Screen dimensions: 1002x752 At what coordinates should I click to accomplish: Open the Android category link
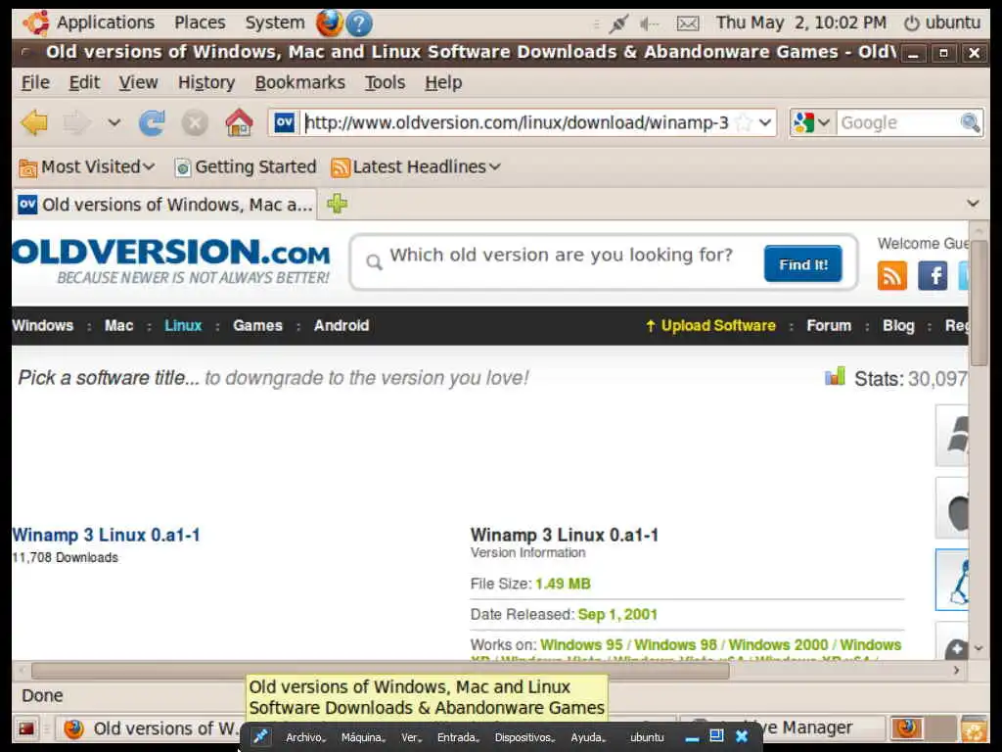pos(342,325)
